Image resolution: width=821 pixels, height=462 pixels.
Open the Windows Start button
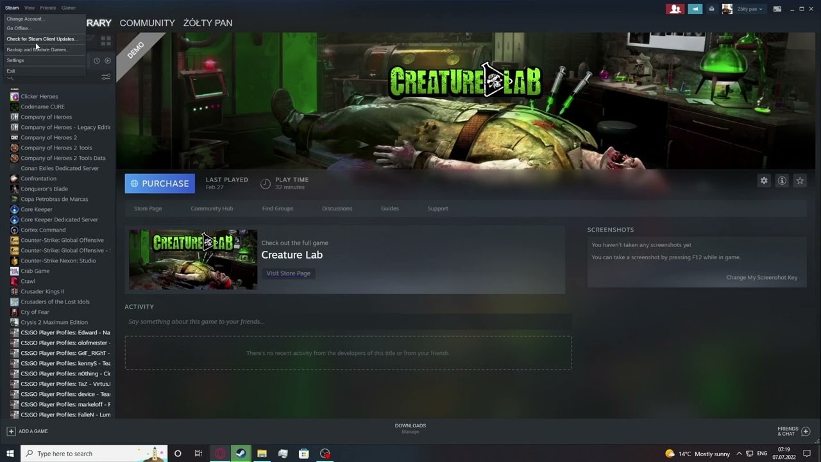(x=10, y=454)
